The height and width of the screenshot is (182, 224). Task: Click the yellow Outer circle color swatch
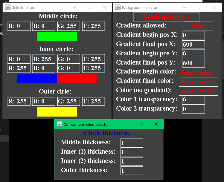coord(57,112)
